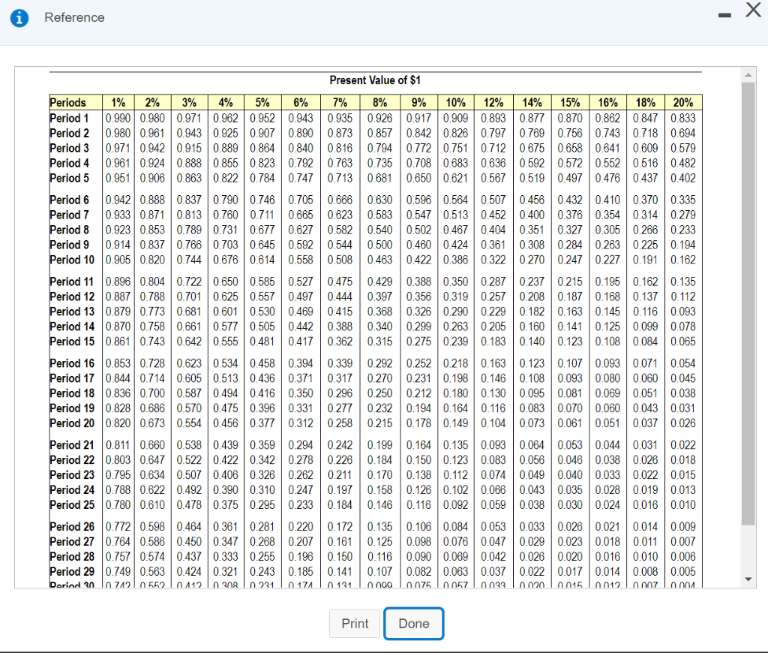768x653 pixels.
Task: Click the 10% column header
Action: pyautogui.click(x=455, y=103)
